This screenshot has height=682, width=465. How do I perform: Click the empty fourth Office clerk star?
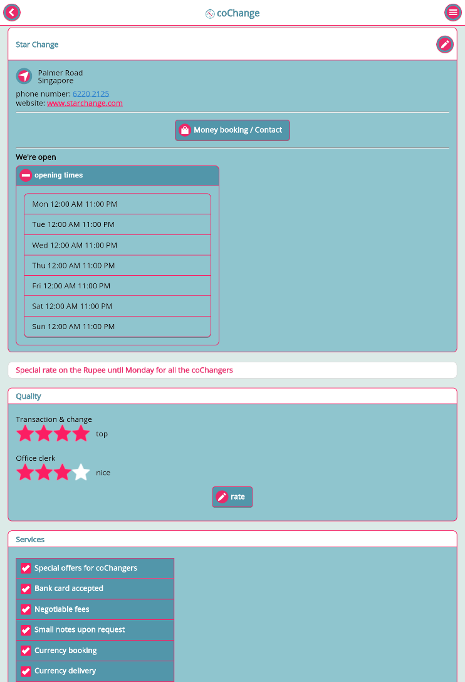click(81, 473)
